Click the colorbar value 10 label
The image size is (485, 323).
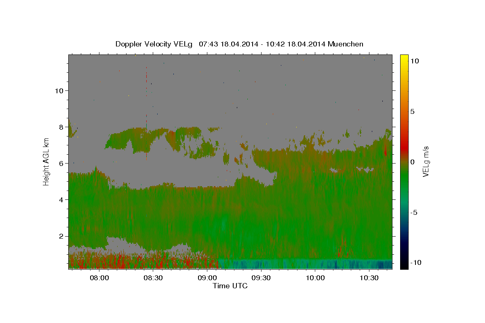pos(414,61)
